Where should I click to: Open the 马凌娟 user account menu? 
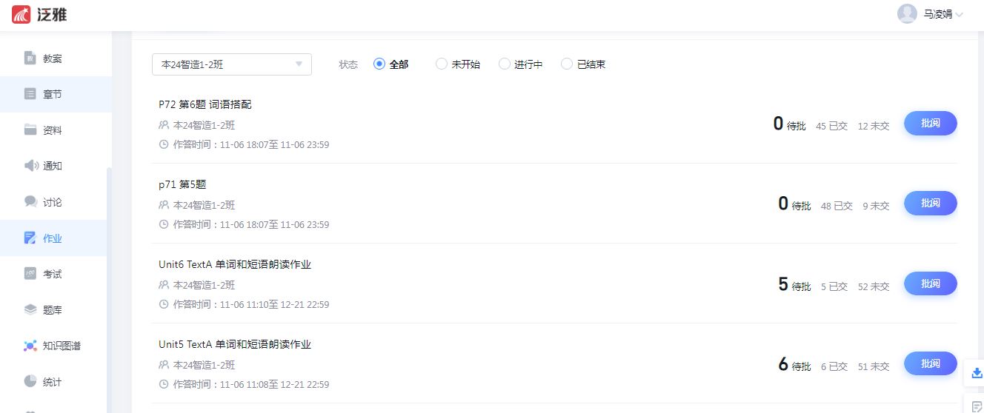(931, 14)
